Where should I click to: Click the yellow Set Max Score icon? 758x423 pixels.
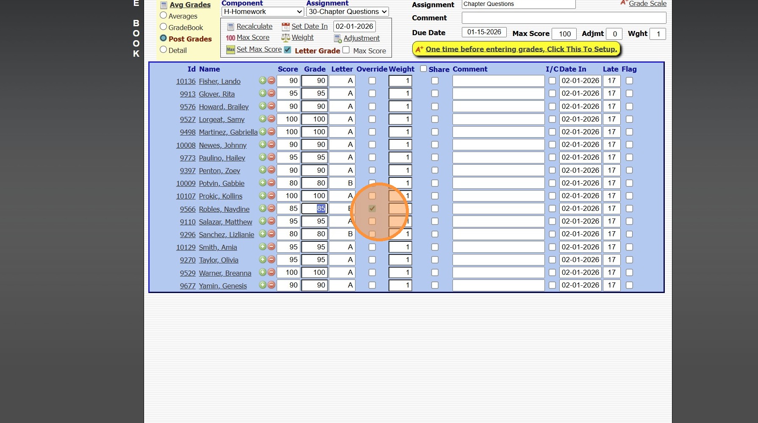pyautogui.click(x=230, y=50)
